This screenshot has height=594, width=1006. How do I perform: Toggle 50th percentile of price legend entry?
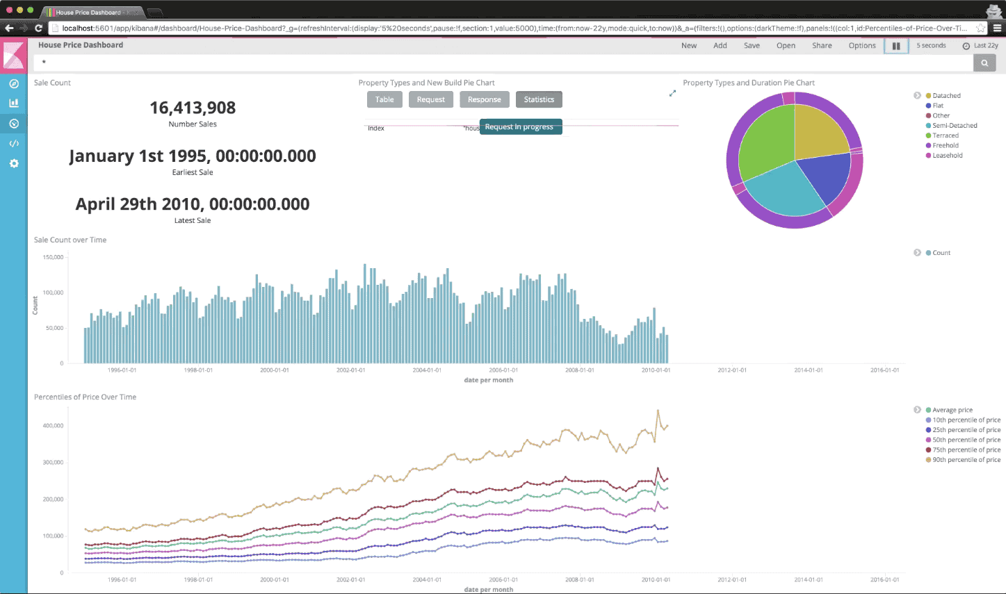click(963, 440)
